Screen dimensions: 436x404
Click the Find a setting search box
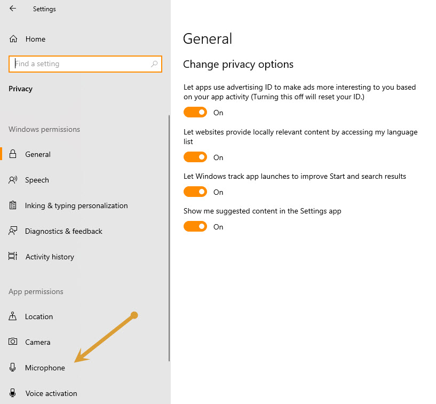pyautogui.click(x=85, y=64)
